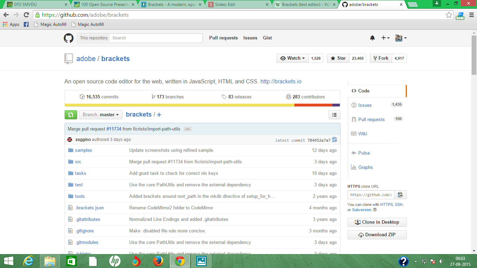Switch to the Slides: Edit browser tab
The width and height of the screenshot is (477, 268).
[239, 5]
